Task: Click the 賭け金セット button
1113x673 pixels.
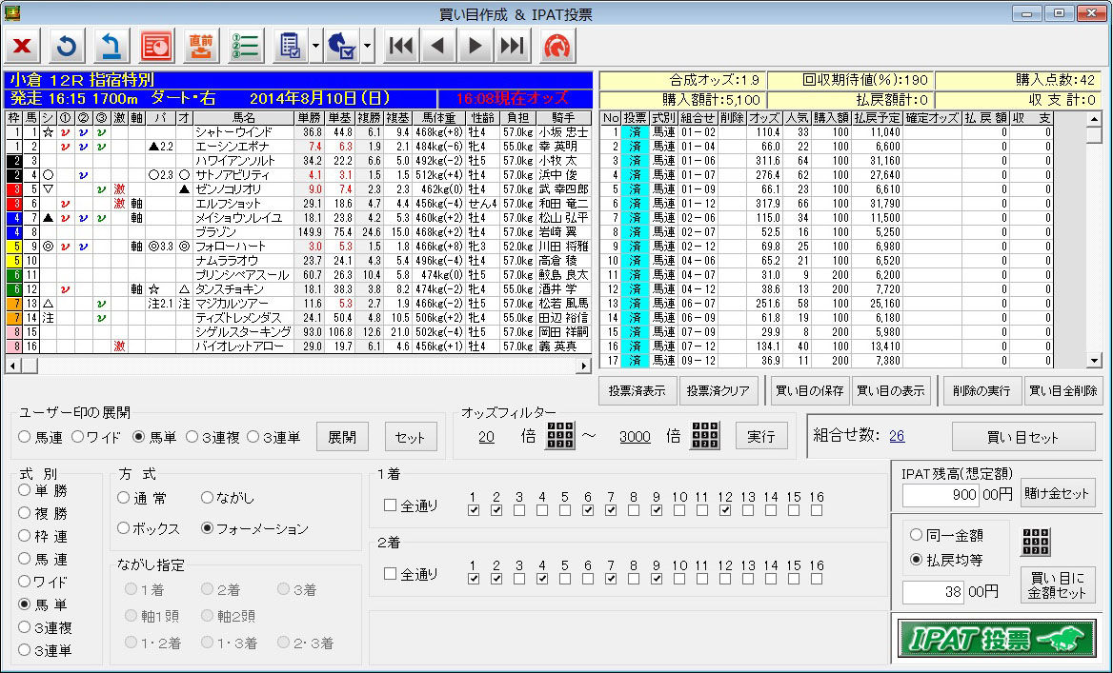Action: 1058,494
